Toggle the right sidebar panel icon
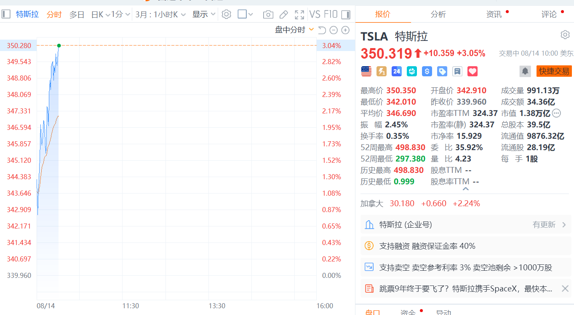The image size is (574, 315). tap(346, 14)
